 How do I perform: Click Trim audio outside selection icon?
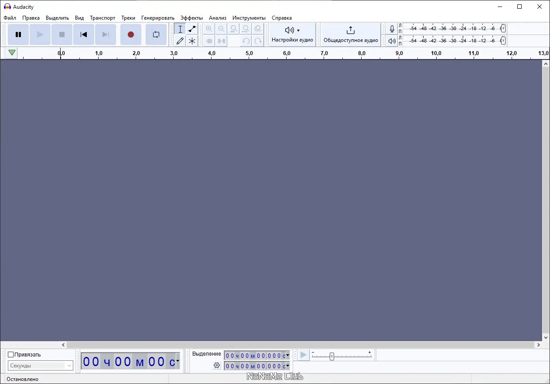tap(209, 41)
